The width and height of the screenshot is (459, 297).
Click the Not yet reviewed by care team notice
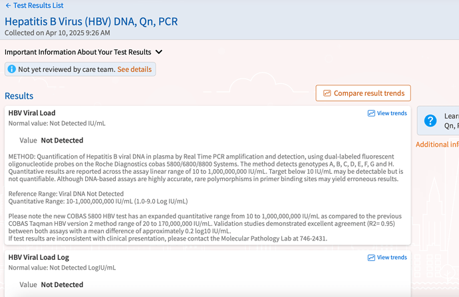coord(80,69)
